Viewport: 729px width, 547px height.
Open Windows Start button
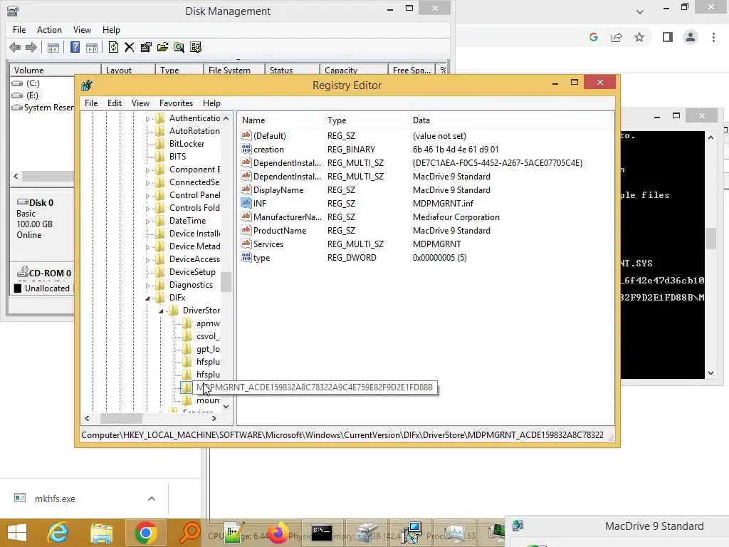(17, 533)
